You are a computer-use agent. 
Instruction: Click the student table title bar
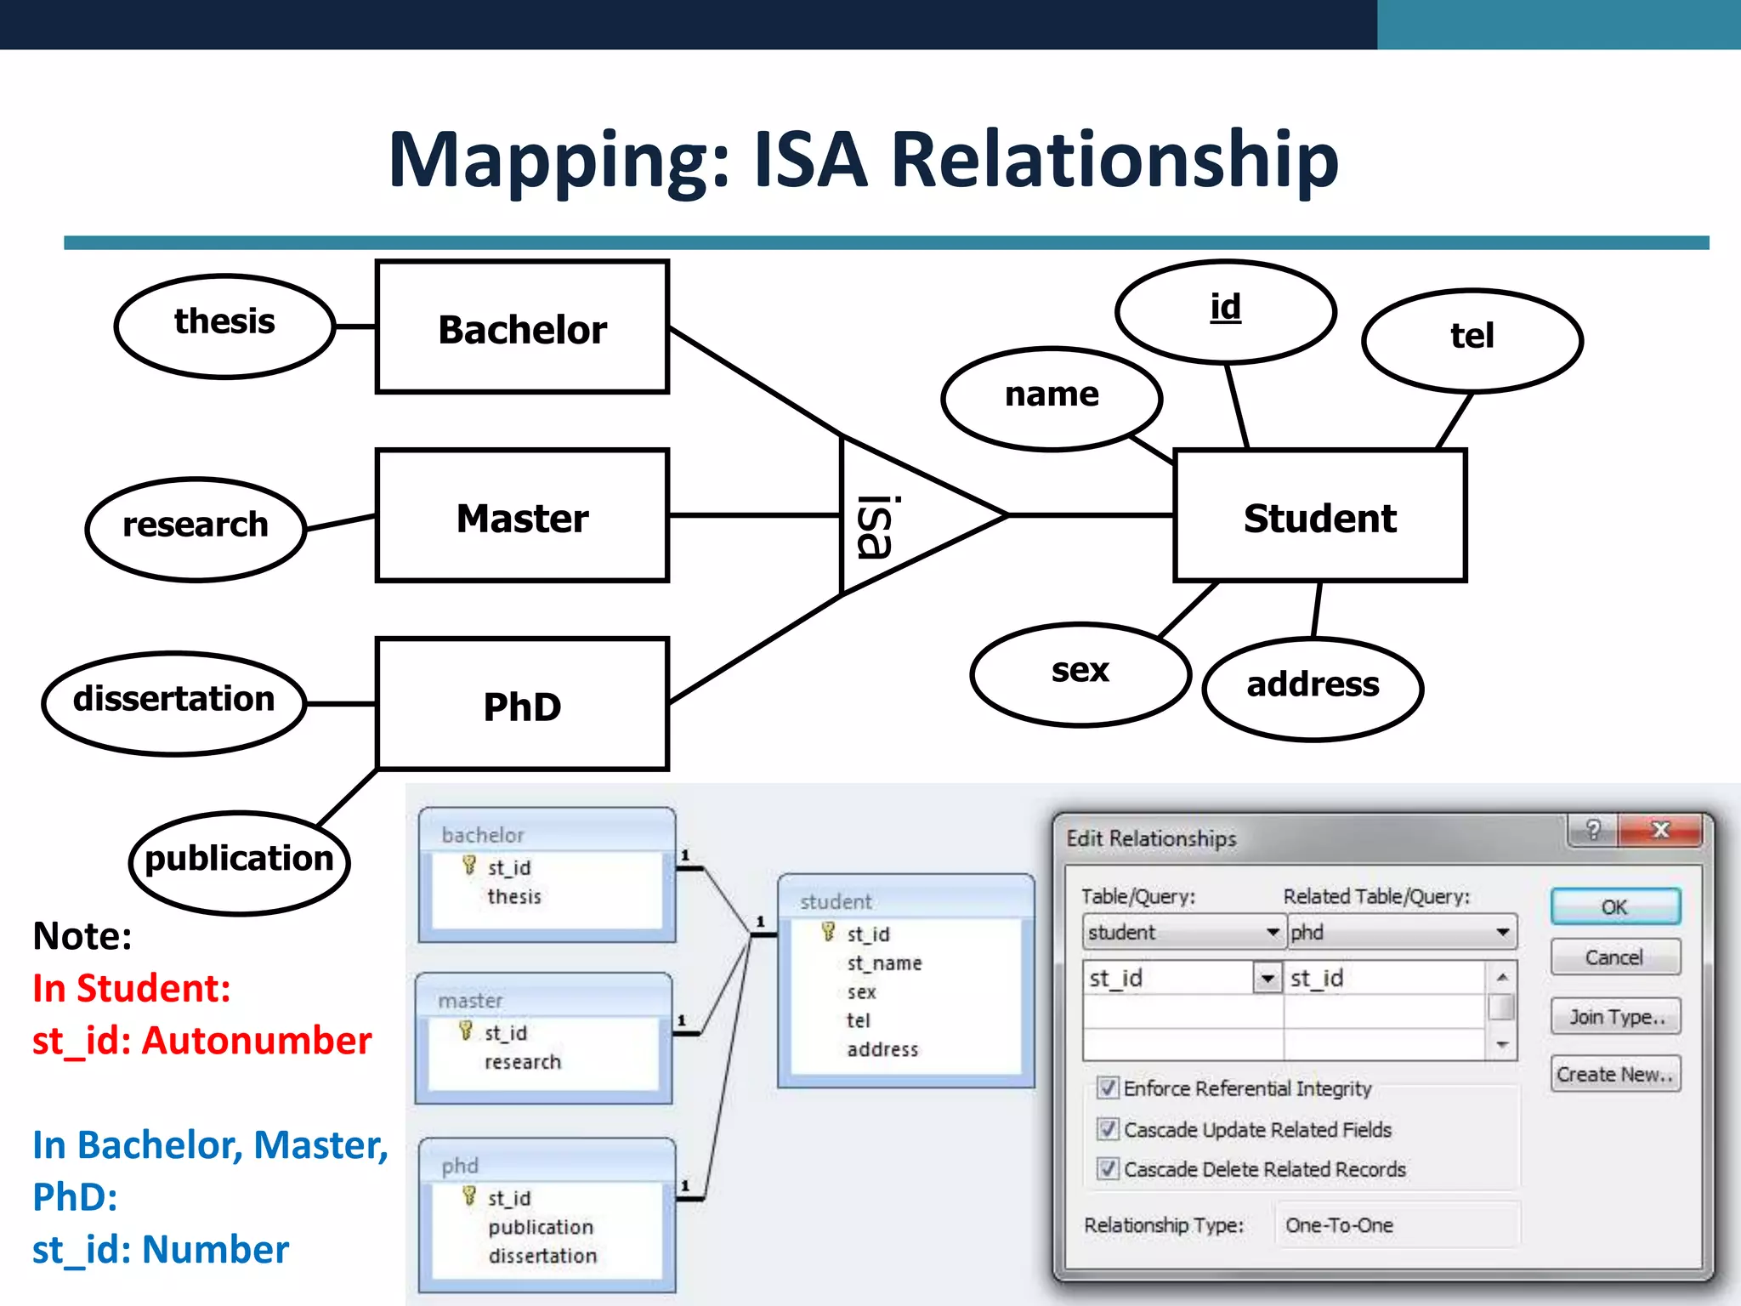(906, 900)
